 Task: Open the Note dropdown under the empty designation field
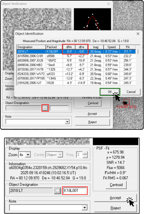[67, 122]
